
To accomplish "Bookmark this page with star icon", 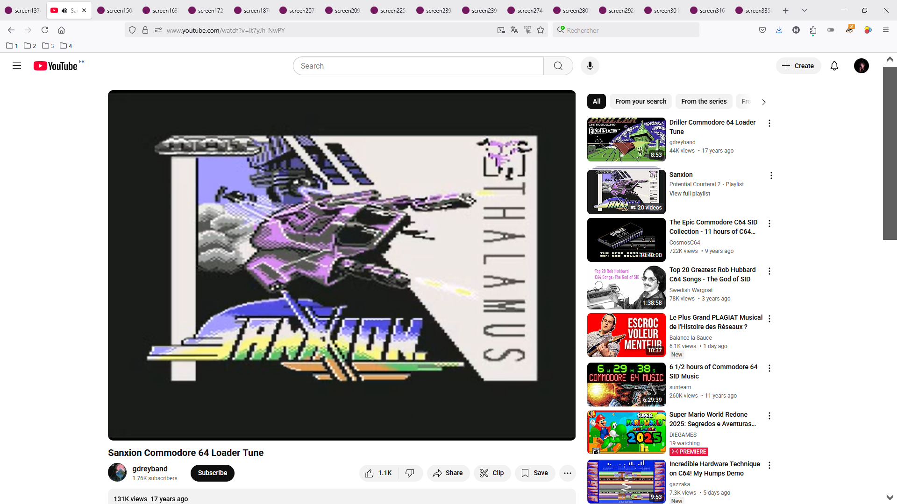I will tap(541, 30).
